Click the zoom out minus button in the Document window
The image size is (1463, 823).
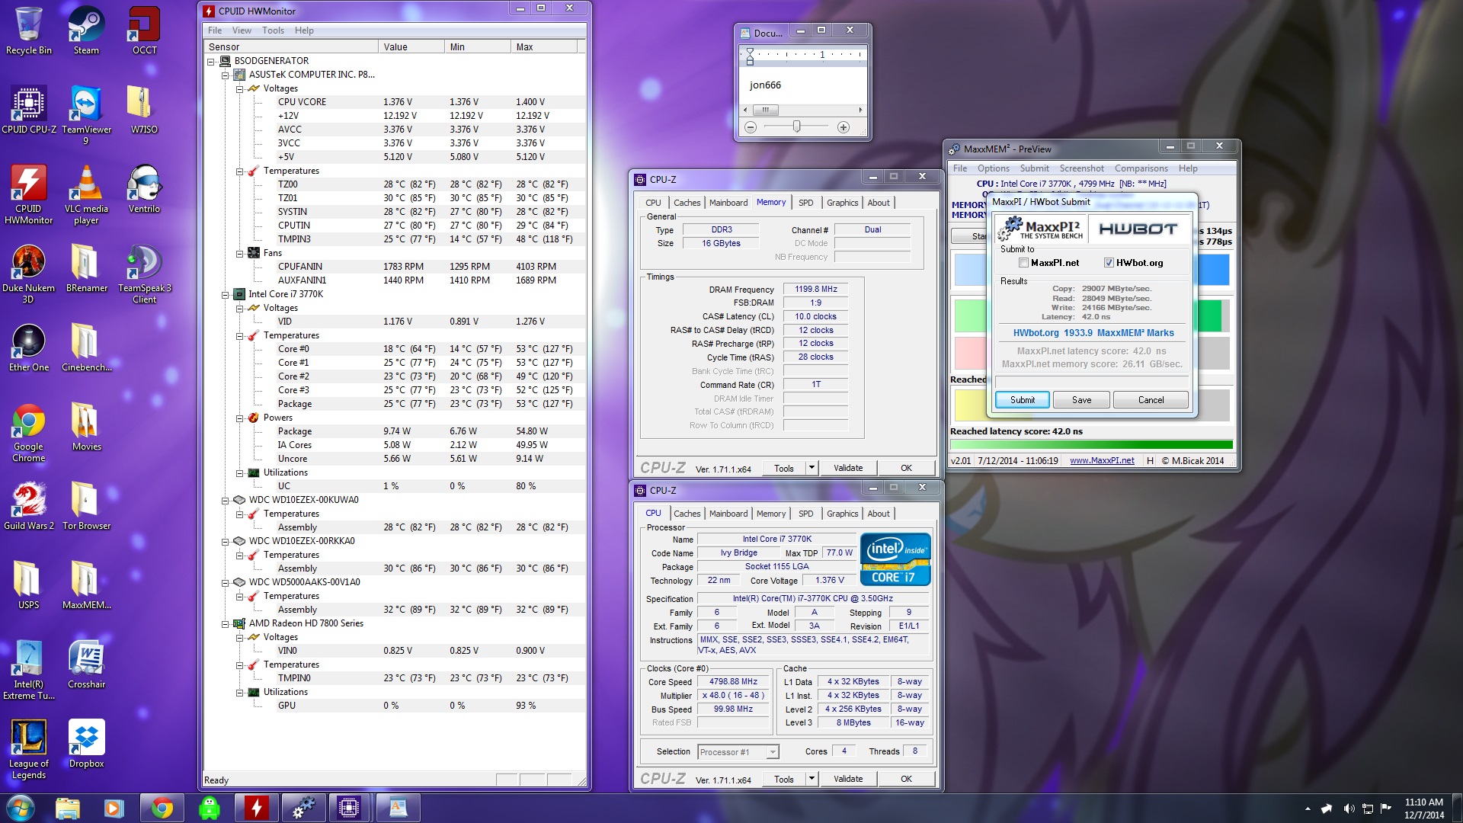pyautogui.click(x=751, y=127)
